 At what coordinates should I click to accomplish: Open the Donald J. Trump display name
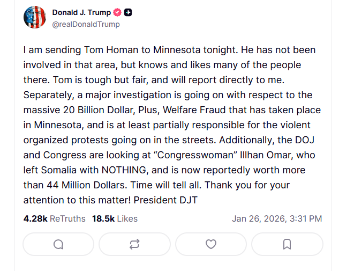81,12
